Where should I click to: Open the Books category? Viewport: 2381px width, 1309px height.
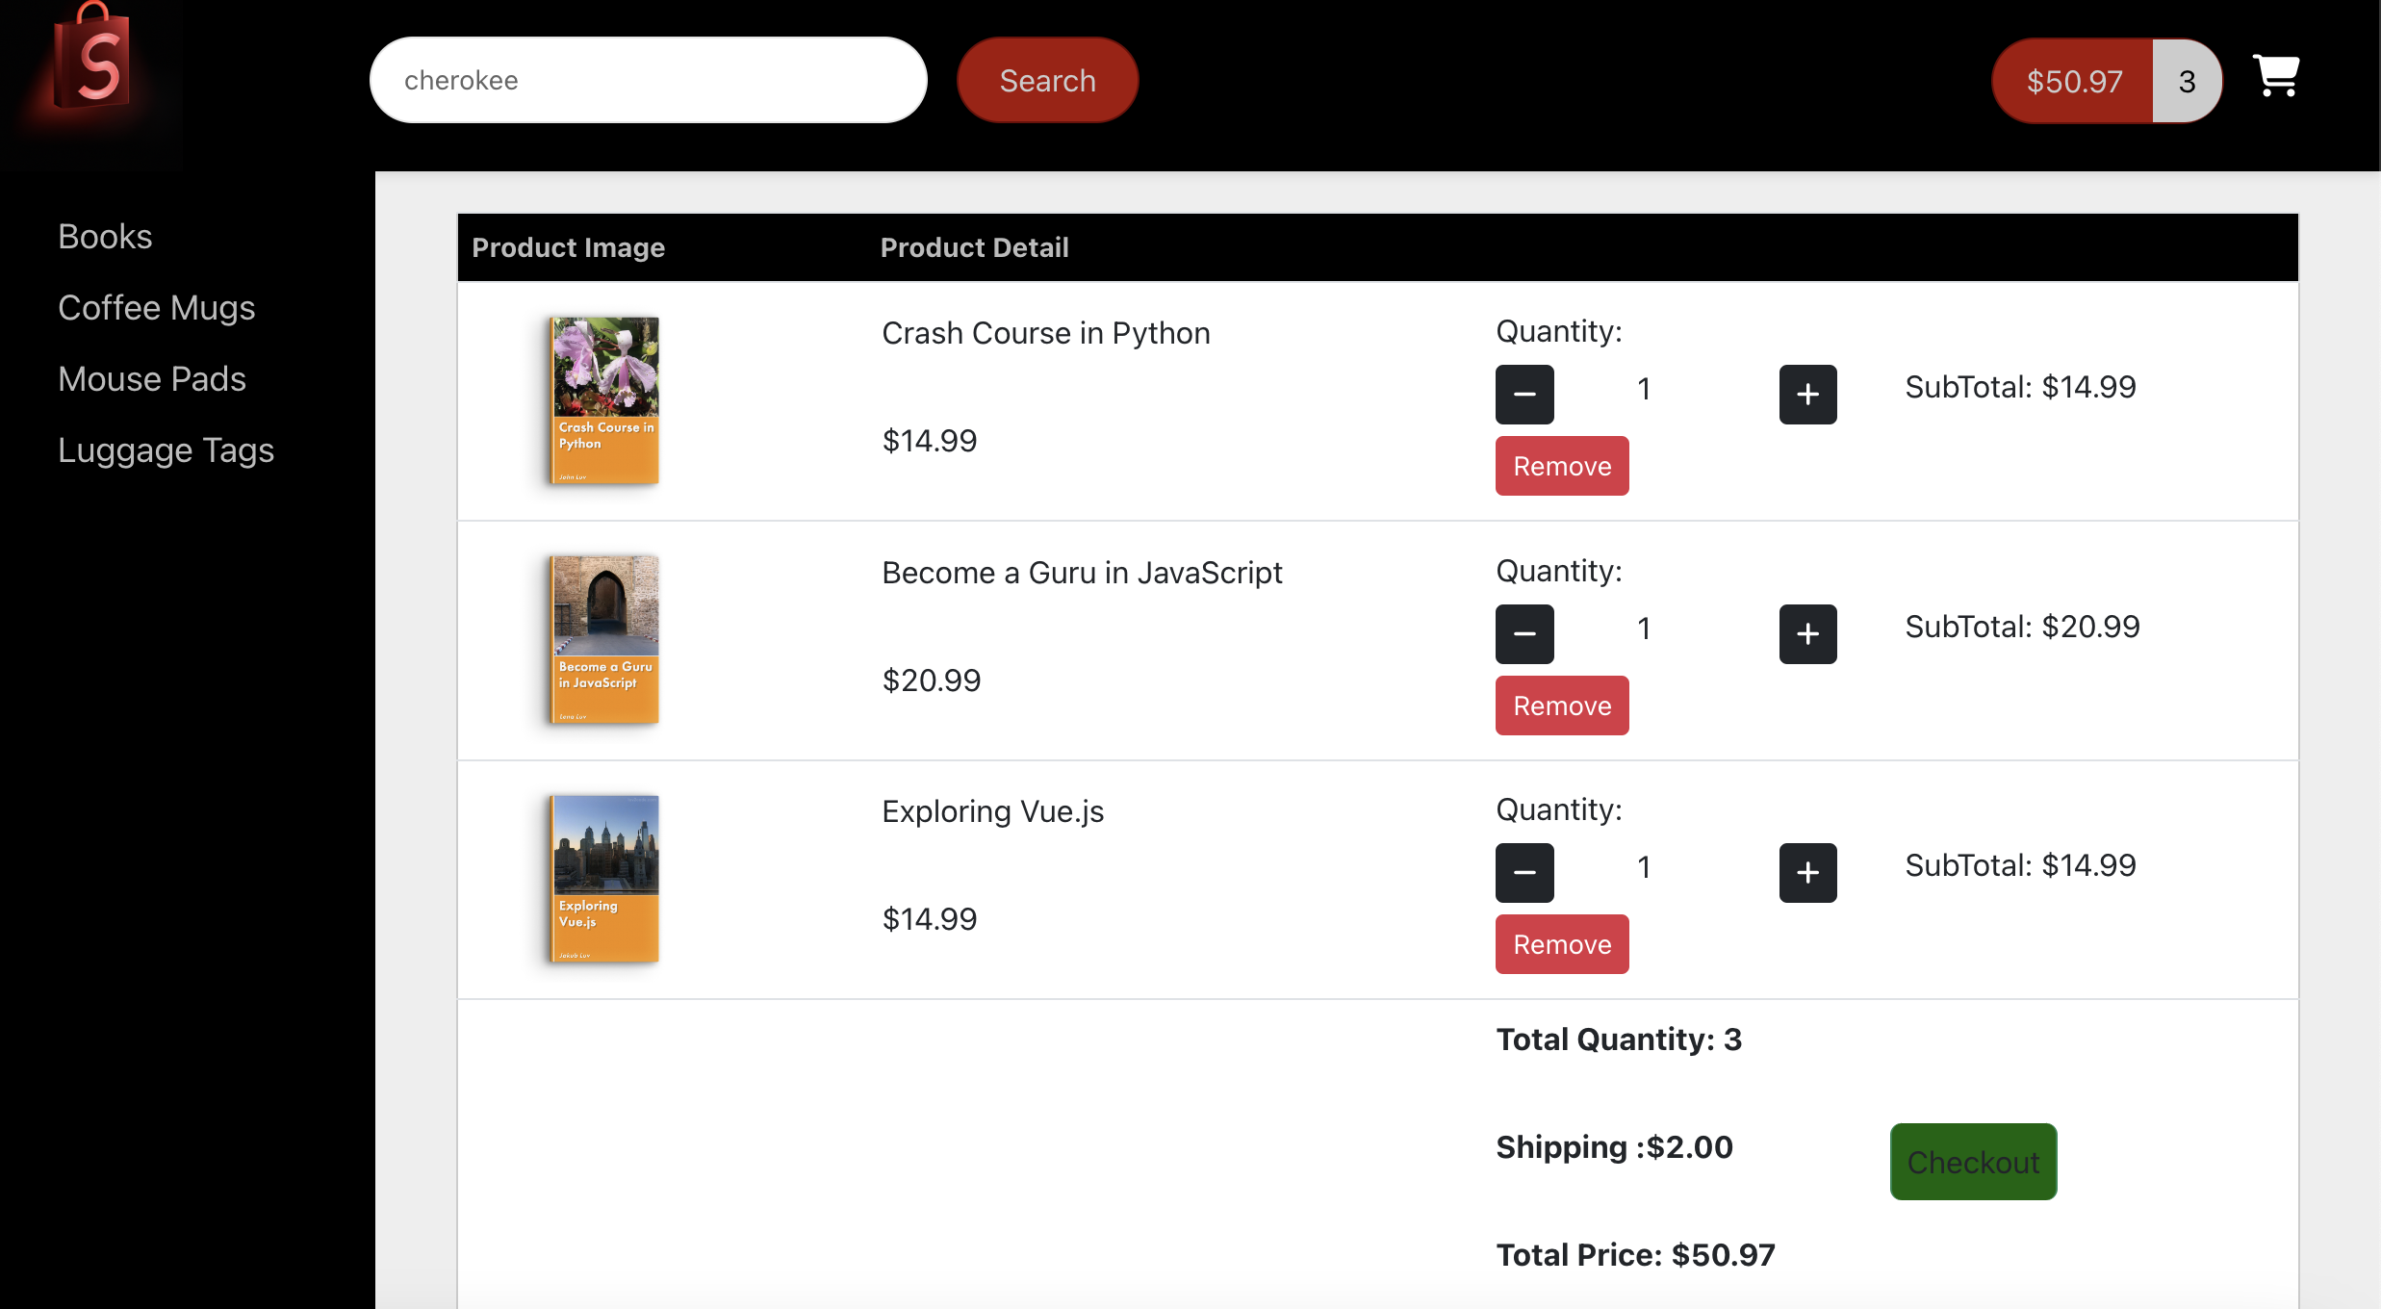pyautogui.click(x=104, y=236)
